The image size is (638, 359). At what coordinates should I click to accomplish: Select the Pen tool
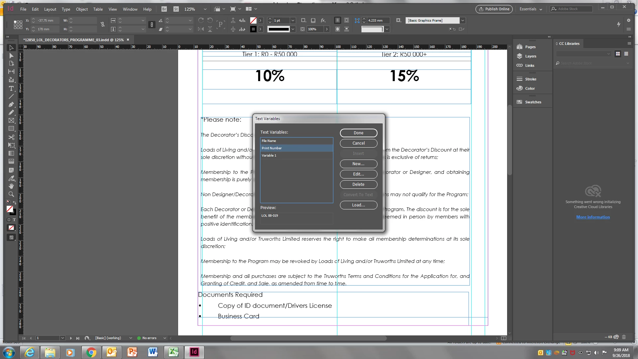11,104
